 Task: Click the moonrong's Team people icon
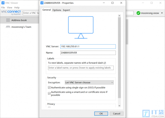[x=8, y=27]
